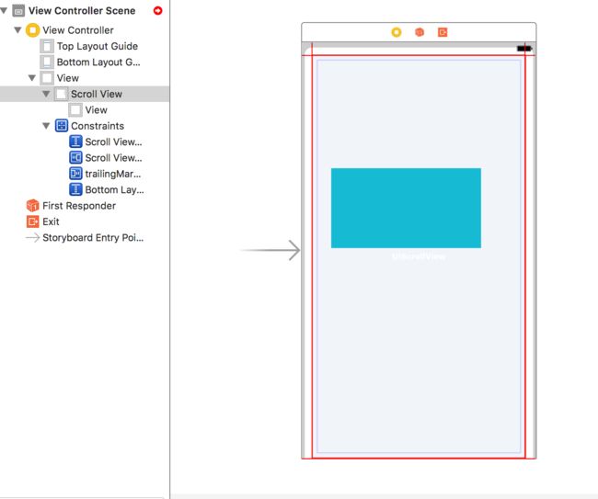Select the Constraints row label
The image size is (598, 499).
pyautogui.click(x=98, y=126)
